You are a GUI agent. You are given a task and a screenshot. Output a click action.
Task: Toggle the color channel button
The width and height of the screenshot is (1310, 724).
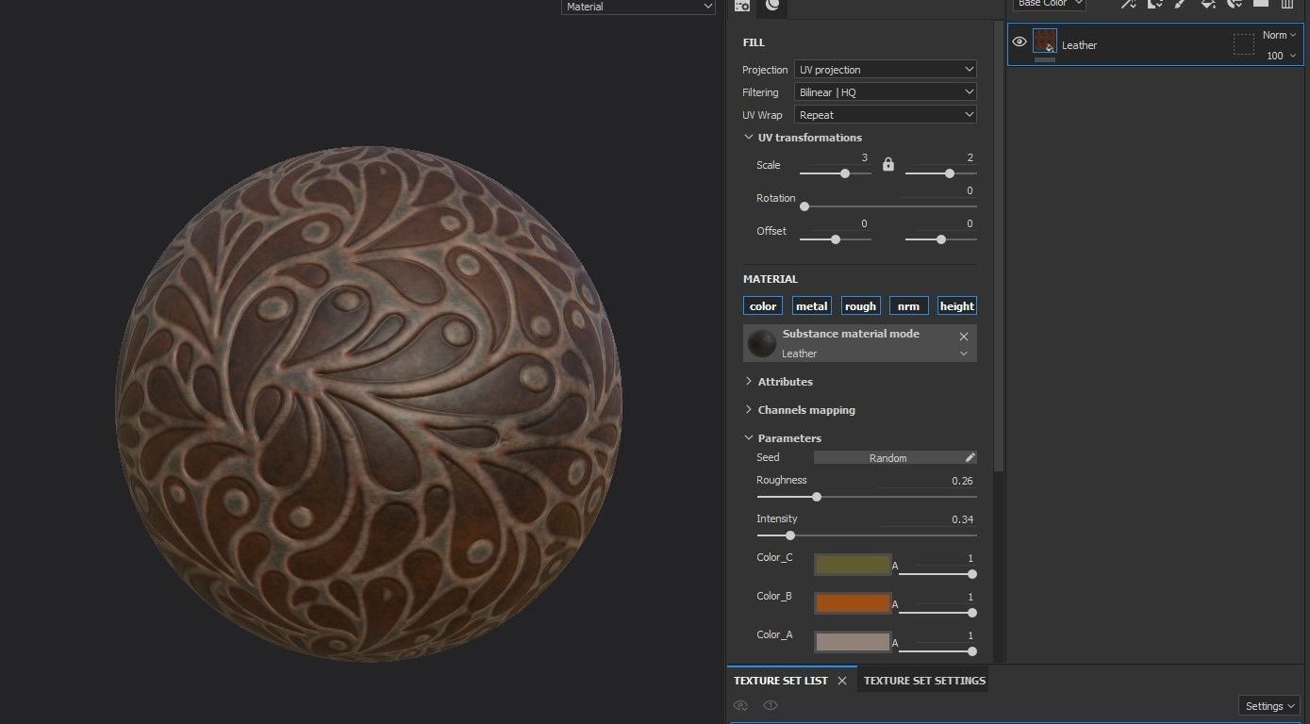point(763,305)
